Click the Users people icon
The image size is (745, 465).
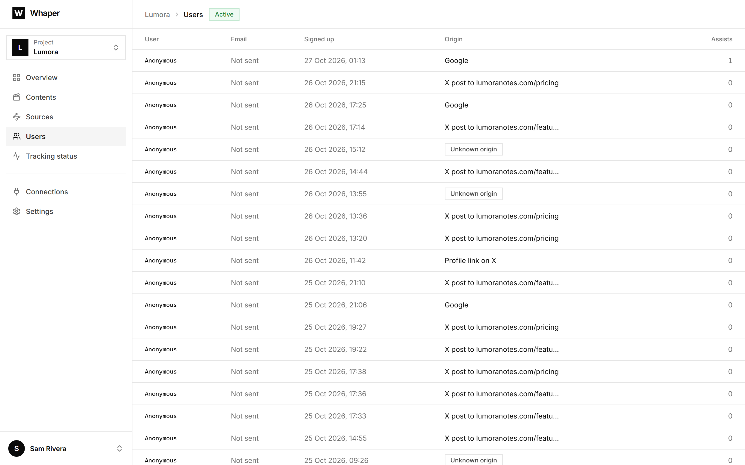click(17, 137)
